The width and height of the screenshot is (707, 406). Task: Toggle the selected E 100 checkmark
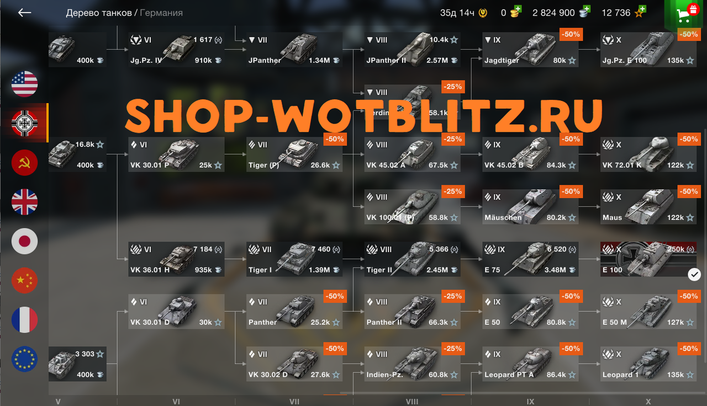694,274
